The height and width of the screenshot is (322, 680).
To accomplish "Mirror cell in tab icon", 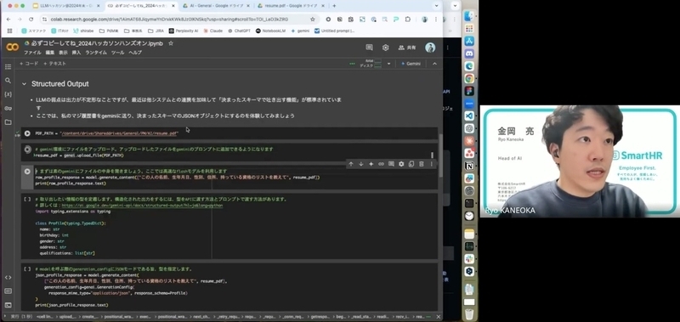I will [x=411, y=164].
